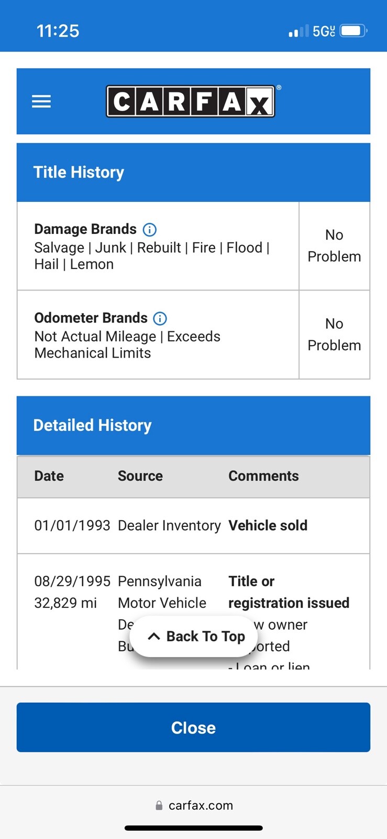Tap the Odometer Brands No Problem cell
387x839 pixels.
(334, 335)
